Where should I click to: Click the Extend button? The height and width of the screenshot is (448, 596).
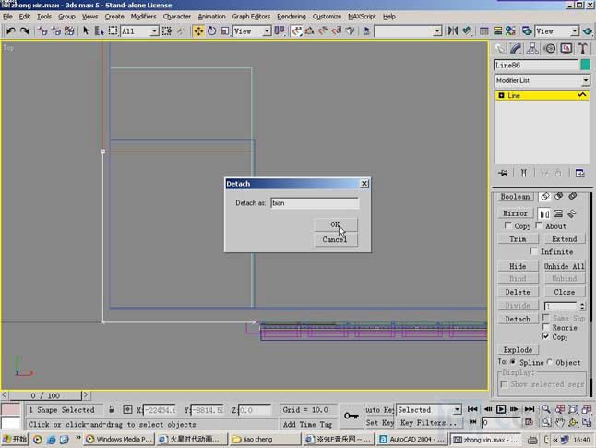[x=565, y=238]
